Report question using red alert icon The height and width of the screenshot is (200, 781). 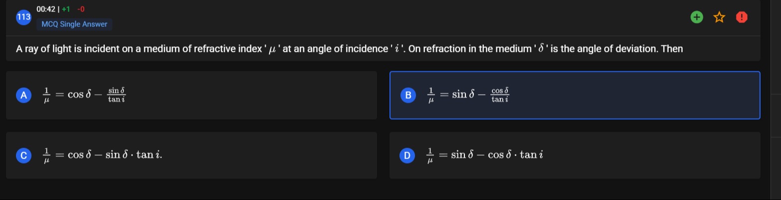pos(742,17)
